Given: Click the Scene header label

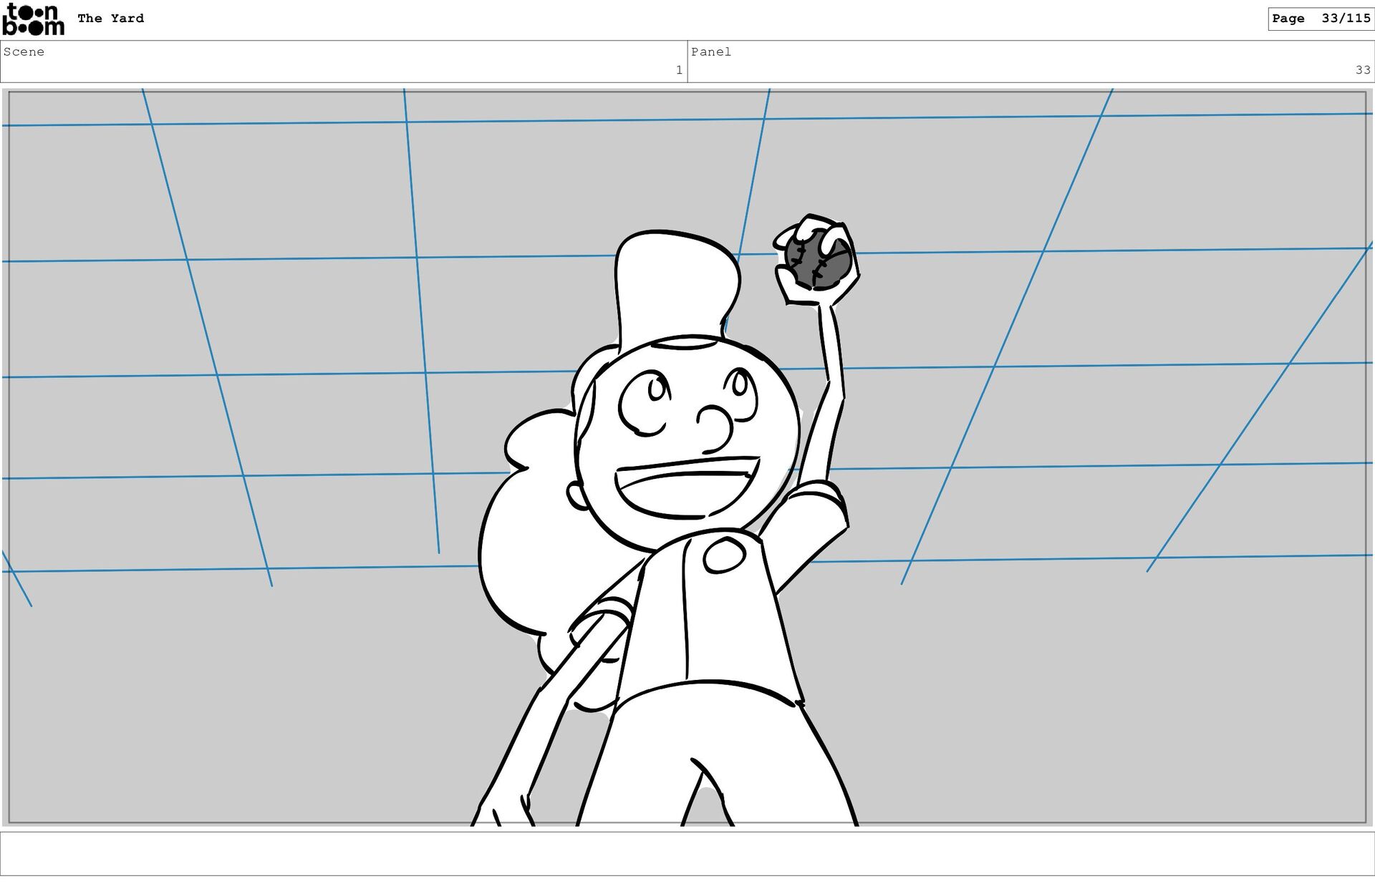Looking at the screenshot, I should pyautogui.click(x=24, y=52).
